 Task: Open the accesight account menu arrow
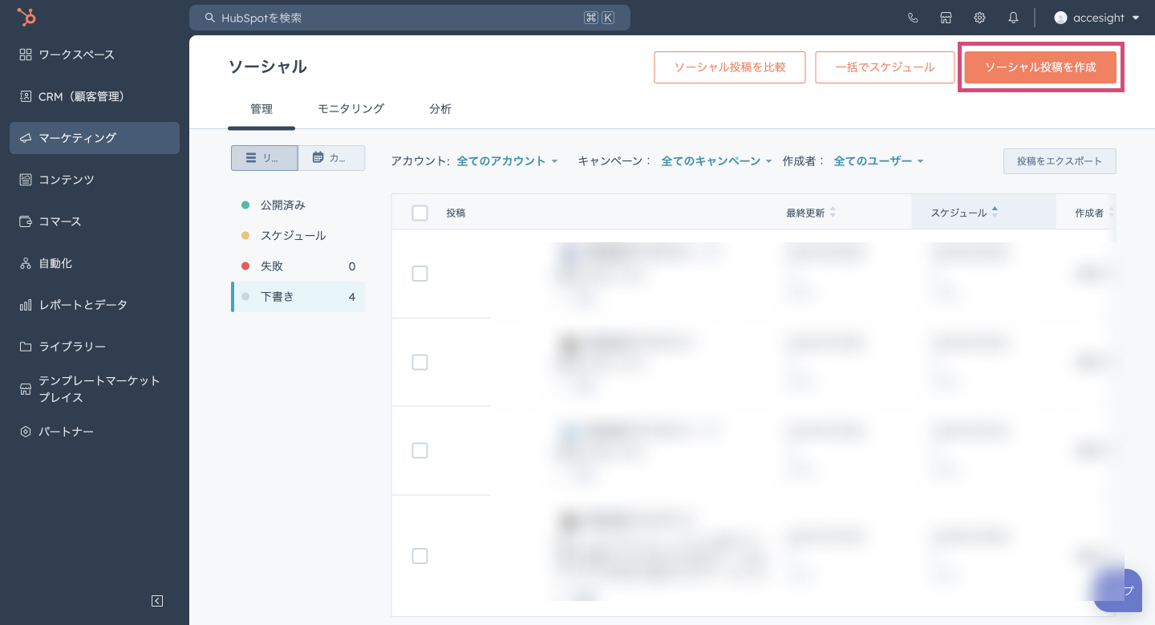click(x=1136, y=18)
